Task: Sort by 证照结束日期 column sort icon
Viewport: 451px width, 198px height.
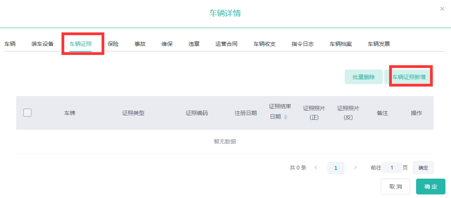Action: coord(286,117)
